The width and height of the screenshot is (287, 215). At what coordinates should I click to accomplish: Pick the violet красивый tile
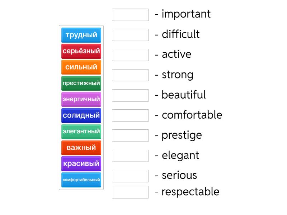coord(81,164)
